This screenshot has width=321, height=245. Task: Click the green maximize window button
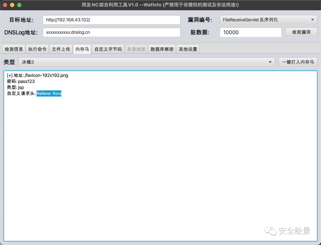point(19,5)
